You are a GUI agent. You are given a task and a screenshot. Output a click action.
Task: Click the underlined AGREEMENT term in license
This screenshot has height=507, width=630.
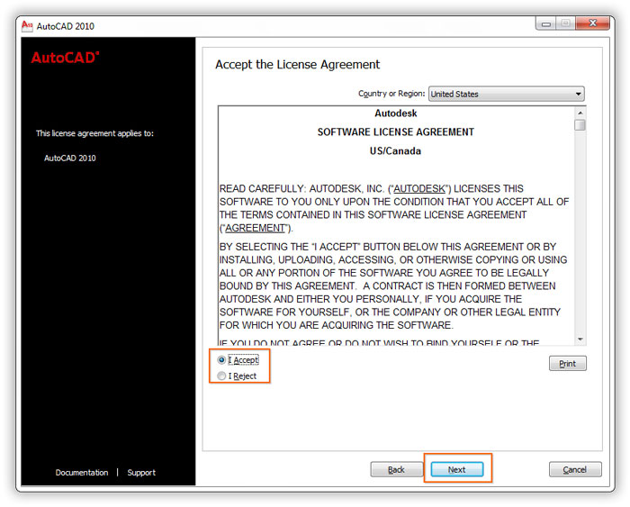pos(255,228)
